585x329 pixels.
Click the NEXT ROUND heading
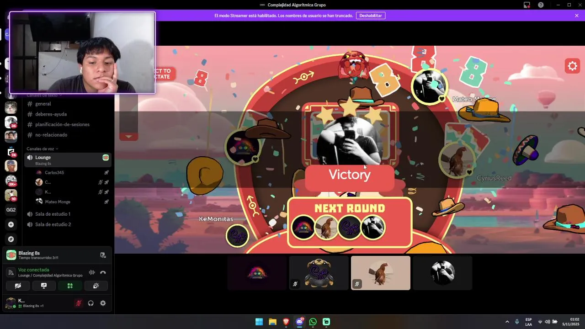pos(350,208)
